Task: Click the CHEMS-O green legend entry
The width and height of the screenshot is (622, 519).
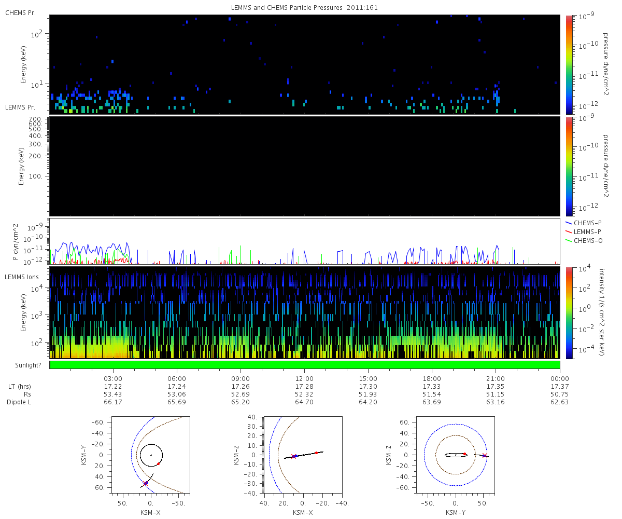Action: pyautogui.click(x=584, y=241)
